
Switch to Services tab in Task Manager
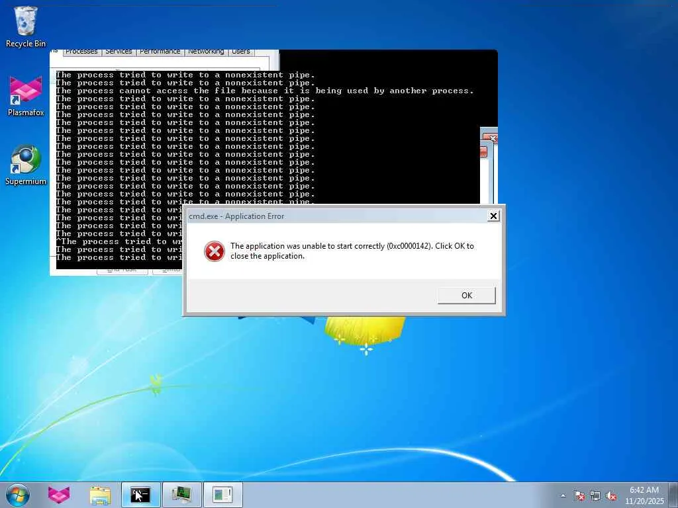coord(119,52)
